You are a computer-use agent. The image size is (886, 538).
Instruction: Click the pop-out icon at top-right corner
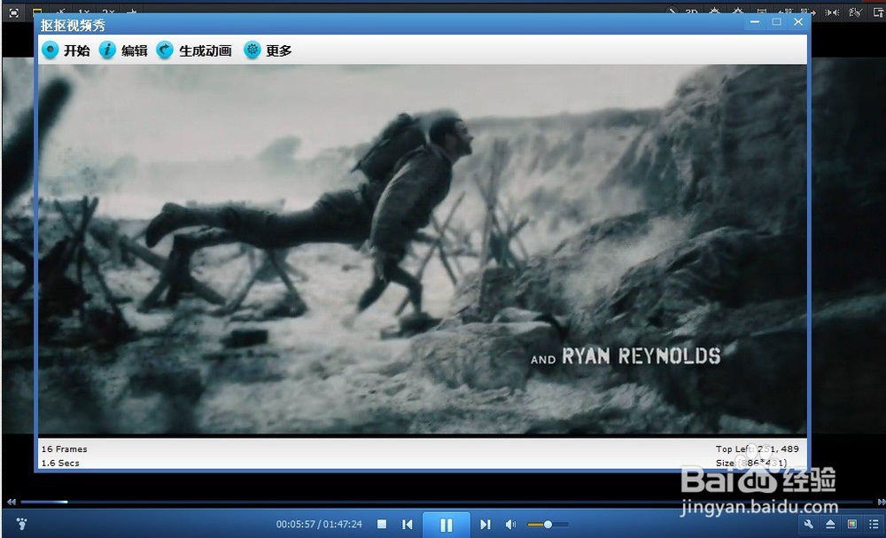tap(878, 12)
